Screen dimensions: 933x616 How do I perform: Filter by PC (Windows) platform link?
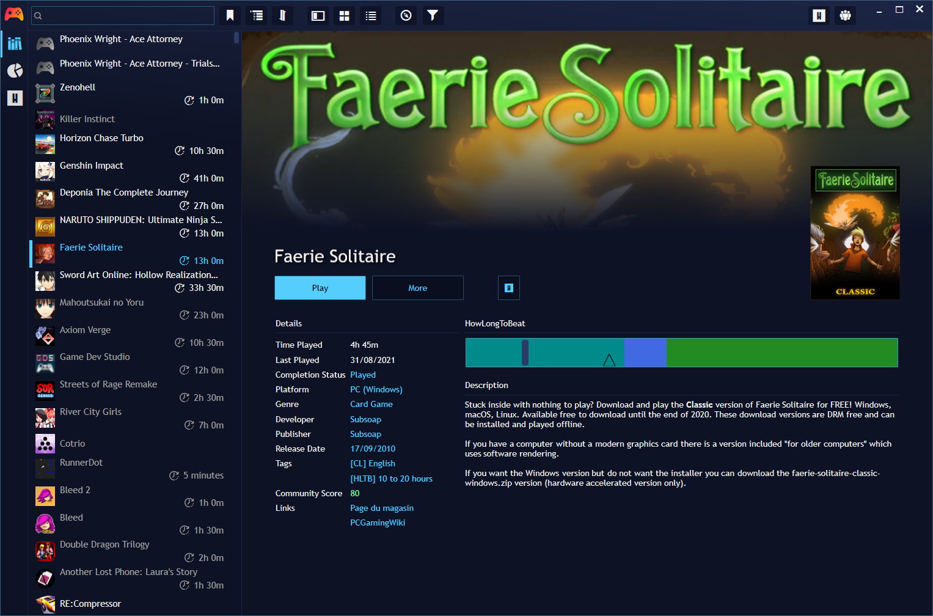pos(376,389)
